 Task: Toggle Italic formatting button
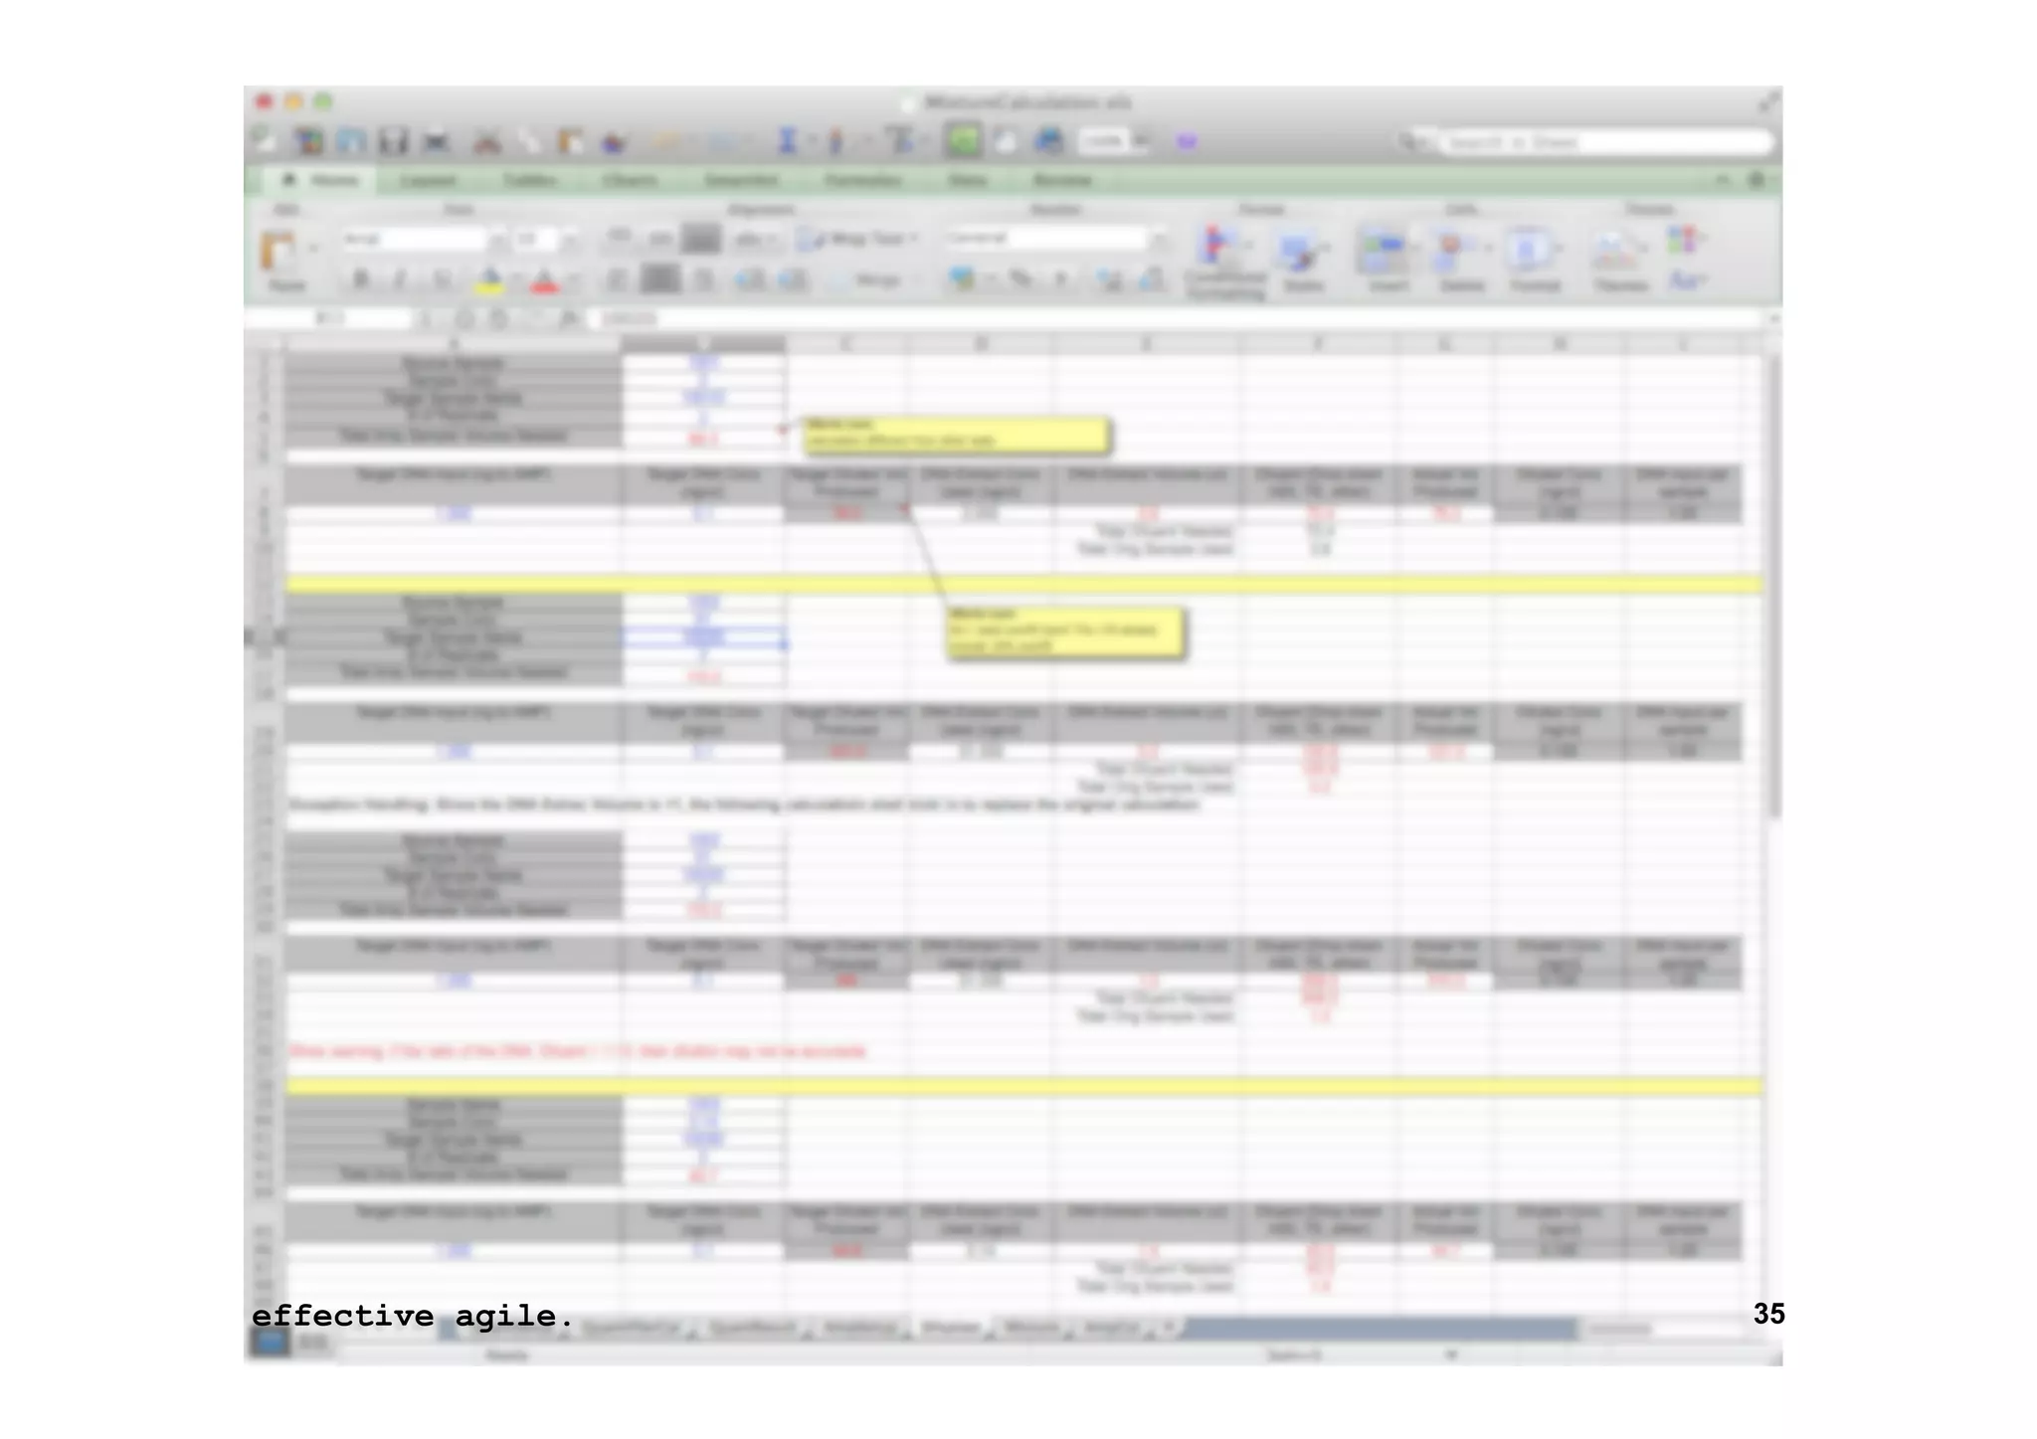pyautogui.click(x=400, y=279)
